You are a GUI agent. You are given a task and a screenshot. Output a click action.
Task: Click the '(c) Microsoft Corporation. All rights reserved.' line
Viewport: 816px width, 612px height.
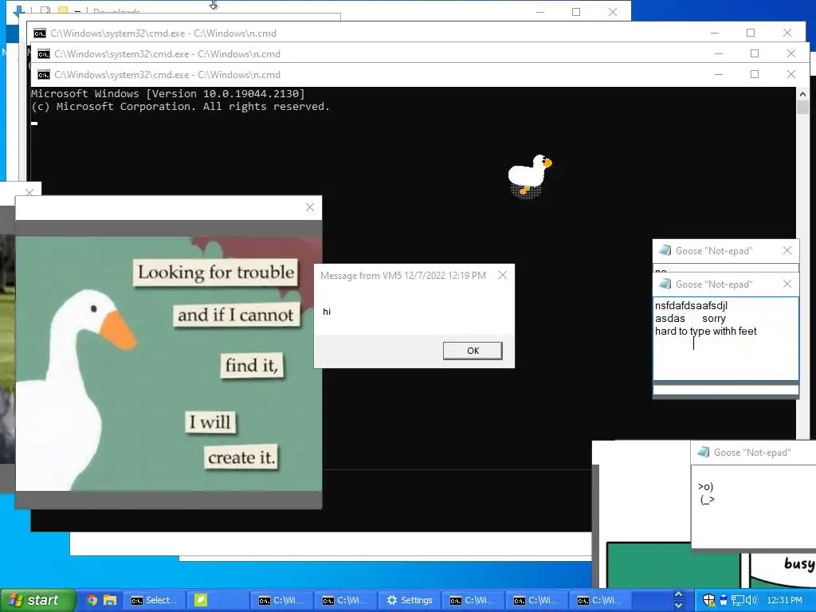click(181, 107)
